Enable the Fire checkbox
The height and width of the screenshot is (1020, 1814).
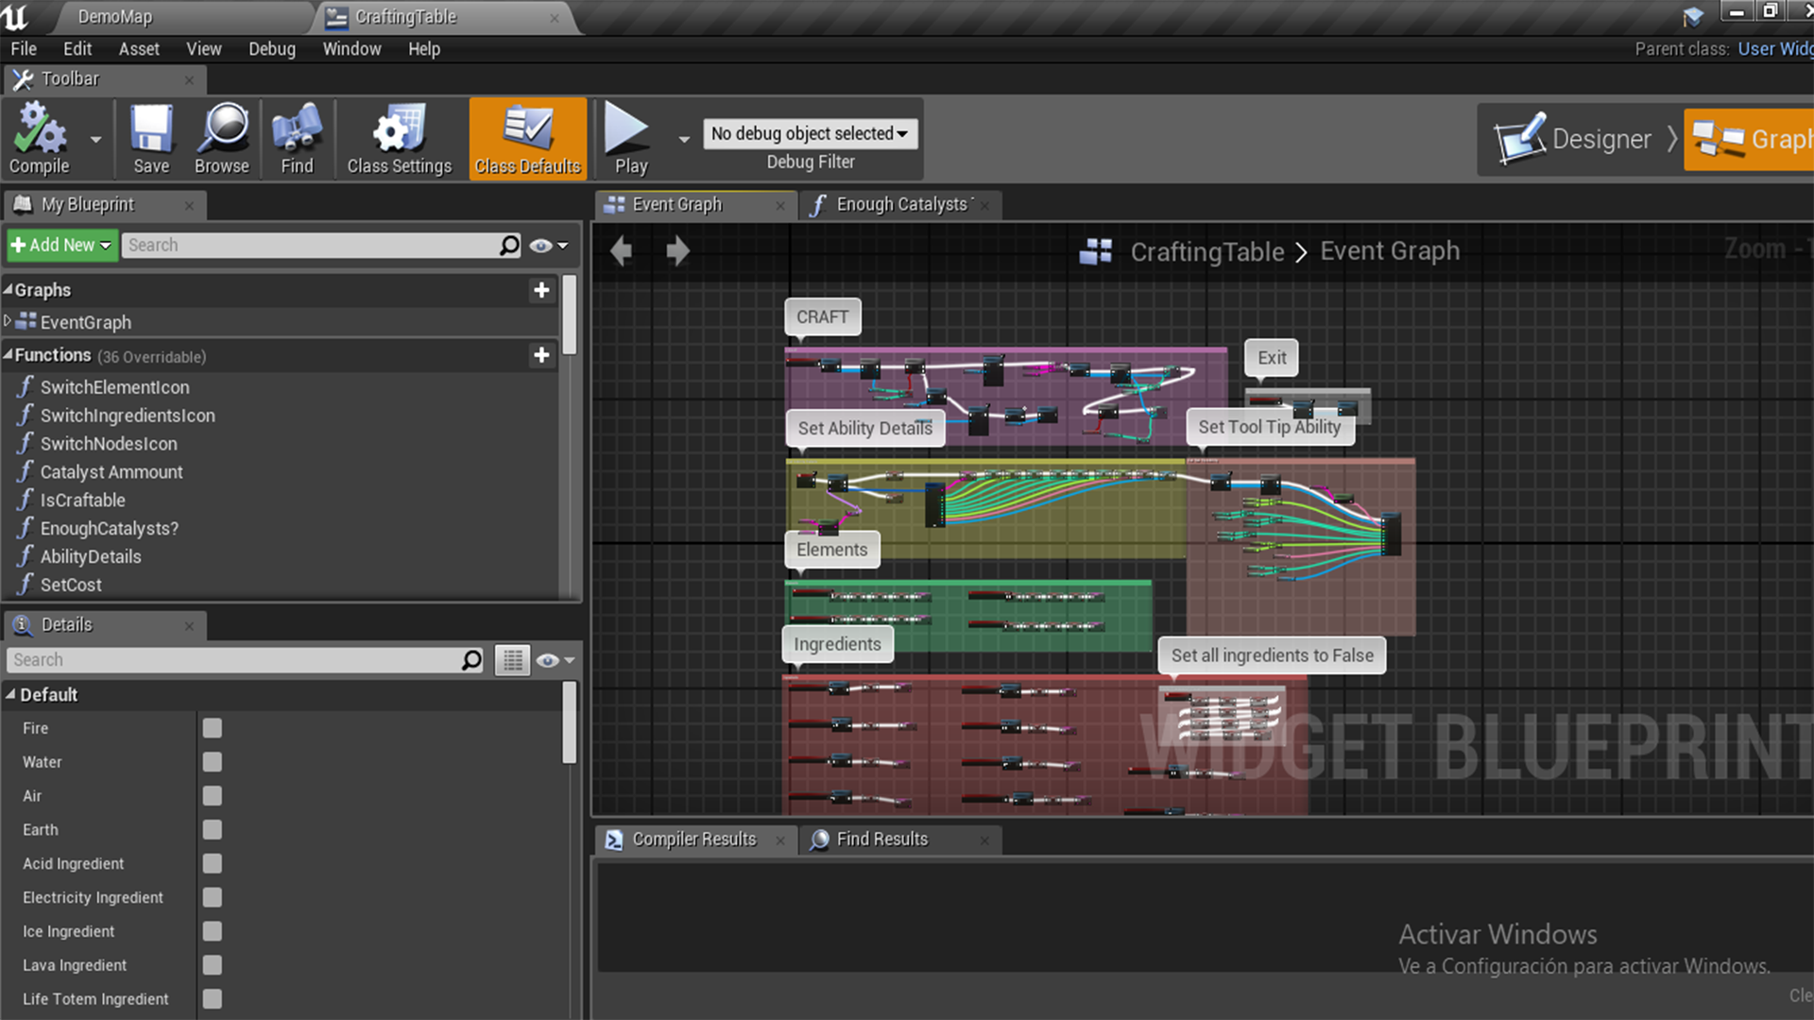[x=213, y=728]
